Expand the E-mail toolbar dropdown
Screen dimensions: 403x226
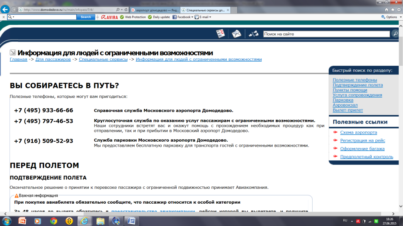204,17
